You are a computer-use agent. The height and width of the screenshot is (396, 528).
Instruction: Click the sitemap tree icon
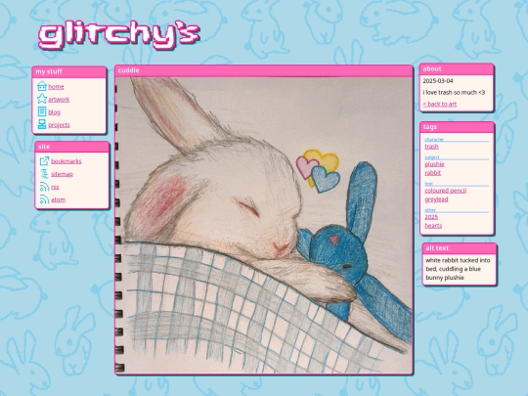tap(44, 174)
